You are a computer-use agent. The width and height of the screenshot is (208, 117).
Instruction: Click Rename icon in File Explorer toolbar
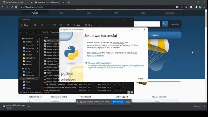pyautogui.click(x=55, y=25)
